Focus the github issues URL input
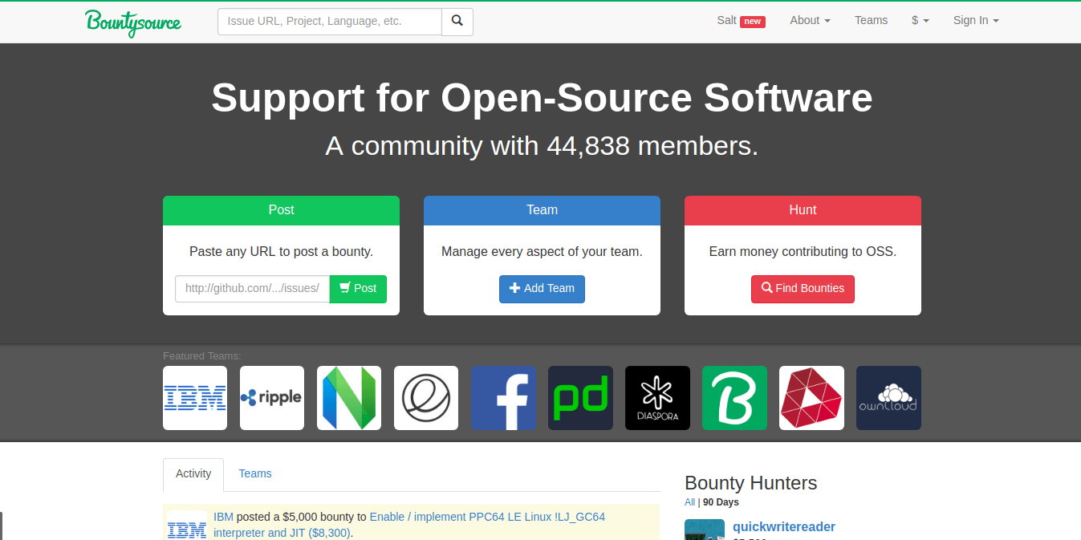The image size is (1081, 540). coord(252,289)
